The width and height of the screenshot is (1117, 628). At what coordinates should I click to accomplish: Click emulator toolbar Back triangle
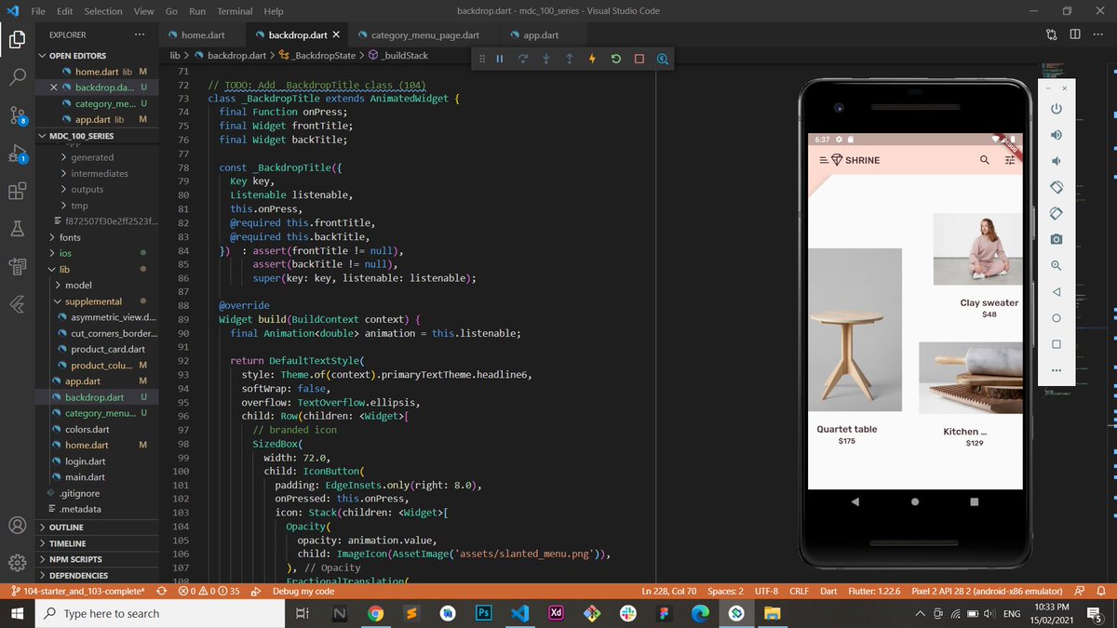[1056, 292]
